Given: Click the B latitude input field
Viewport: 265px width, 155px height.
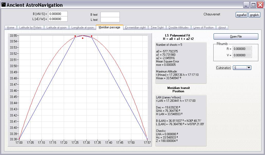Looking at the screenshot, I should [58, 14].
